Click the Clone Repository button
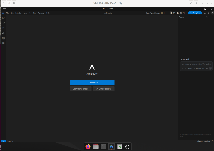Screen dimensions: 214x151 (104, 89)
